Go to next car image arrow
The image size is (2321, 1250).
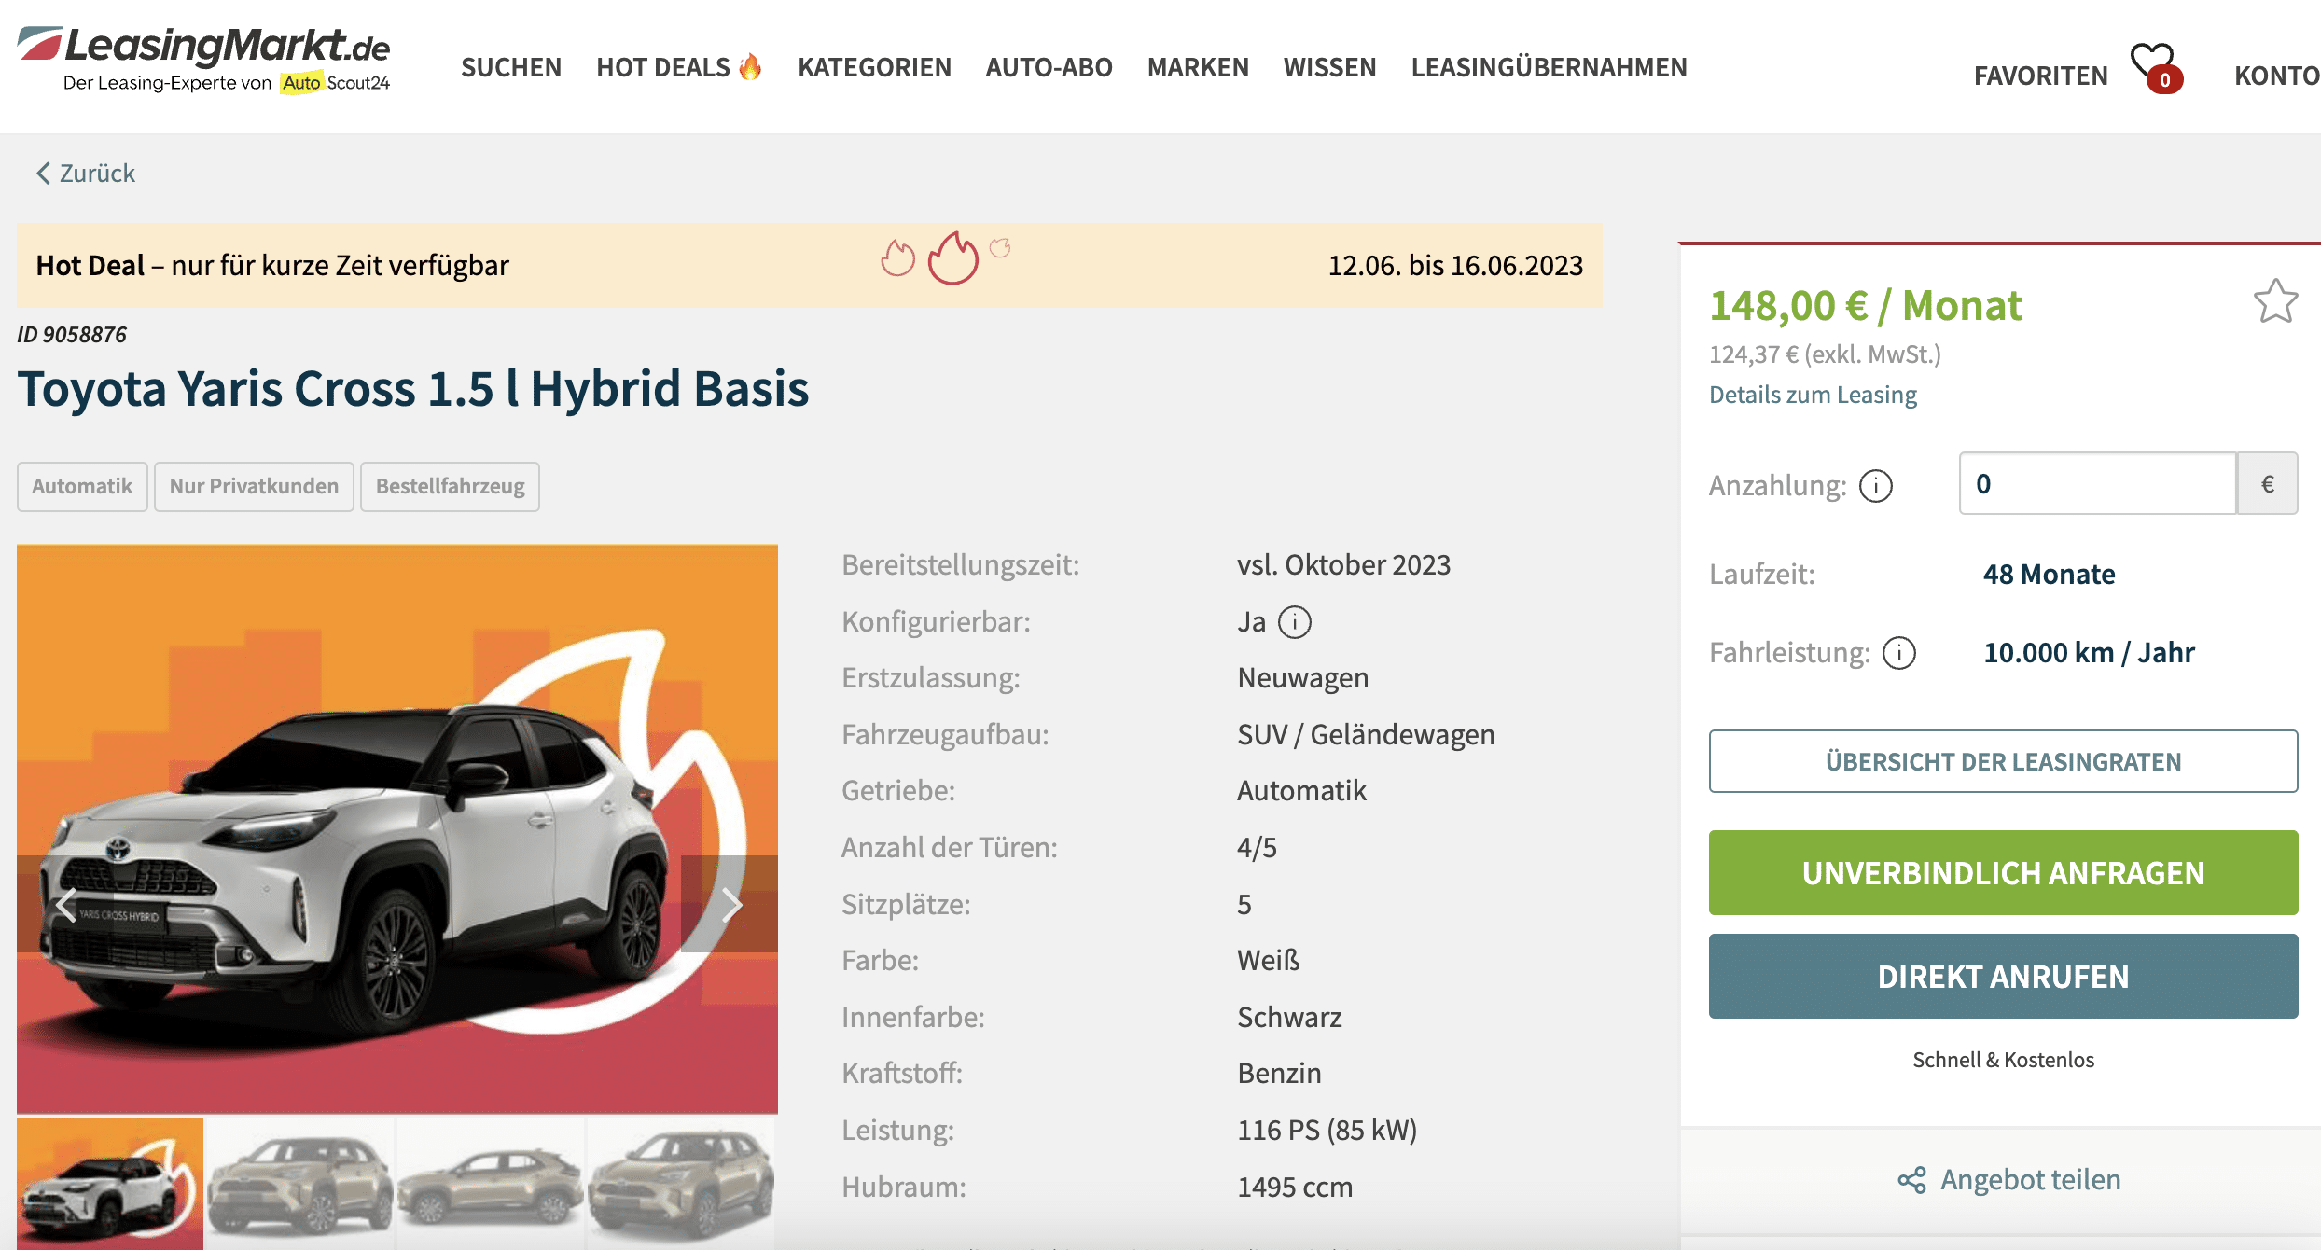[x=730, y=904]
